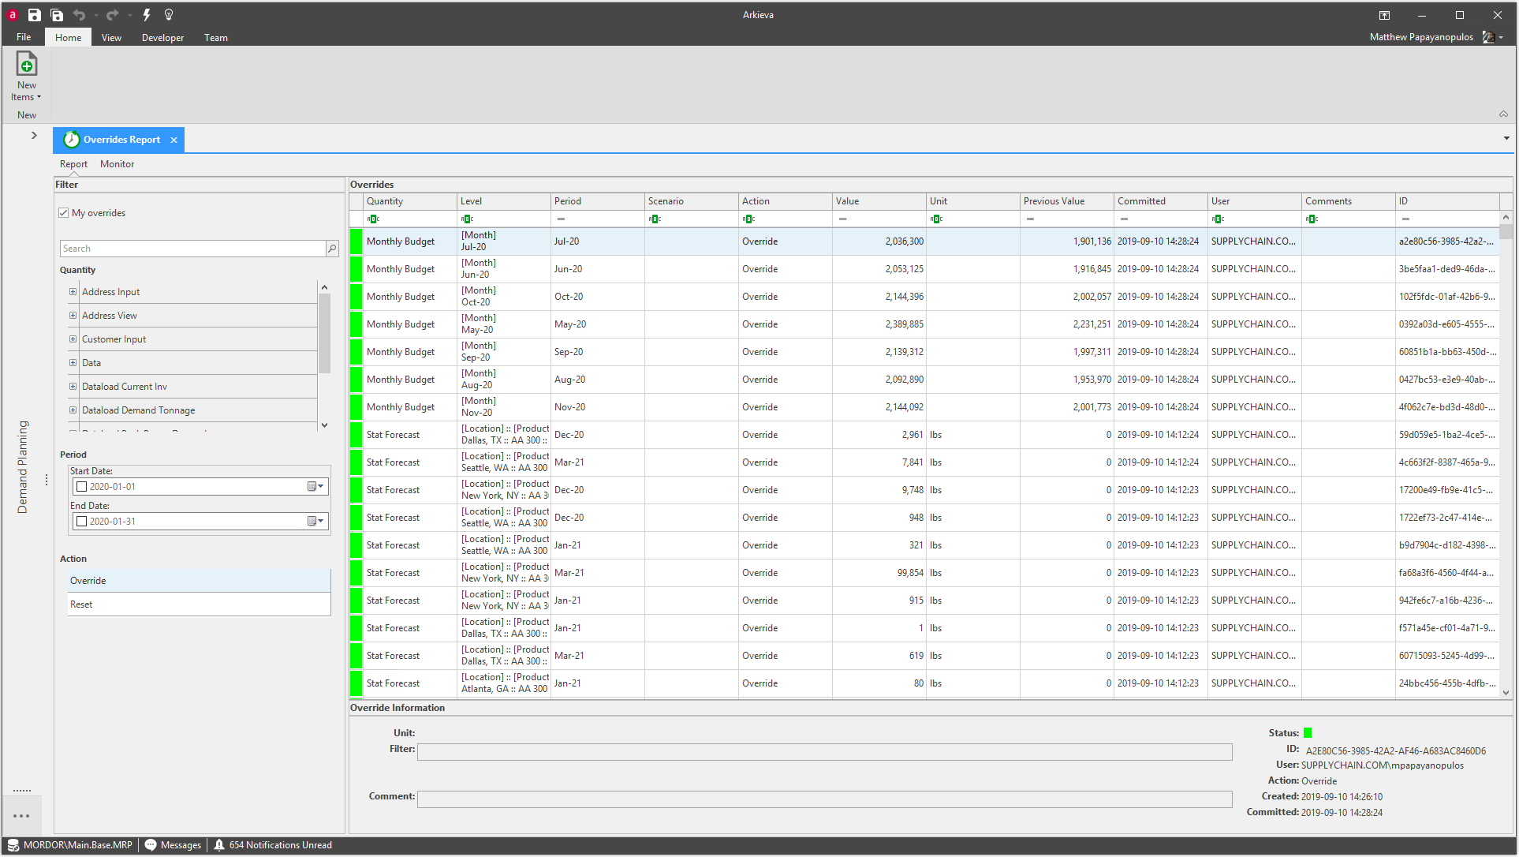Click the Undo arrow icon
Screen dimensions: 1519x857
pos(80,15)
